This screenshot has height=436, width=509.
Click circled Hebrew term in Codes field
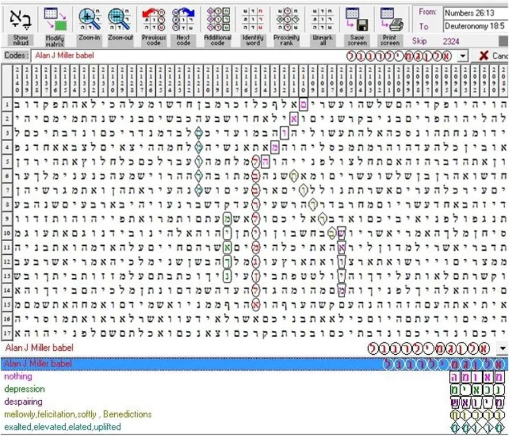(399, 56)
